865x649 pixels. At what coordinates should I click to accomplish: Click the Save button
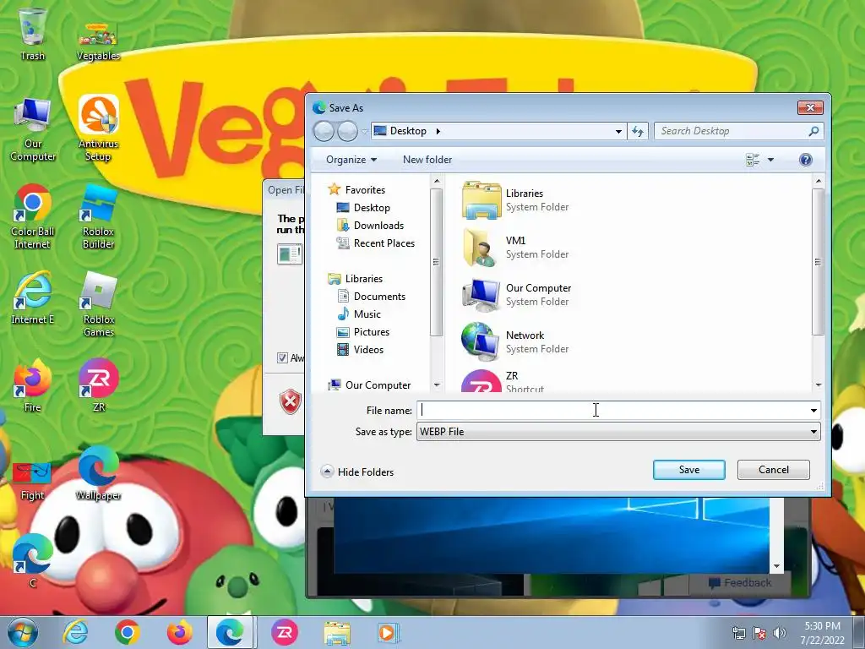[689, 470]
